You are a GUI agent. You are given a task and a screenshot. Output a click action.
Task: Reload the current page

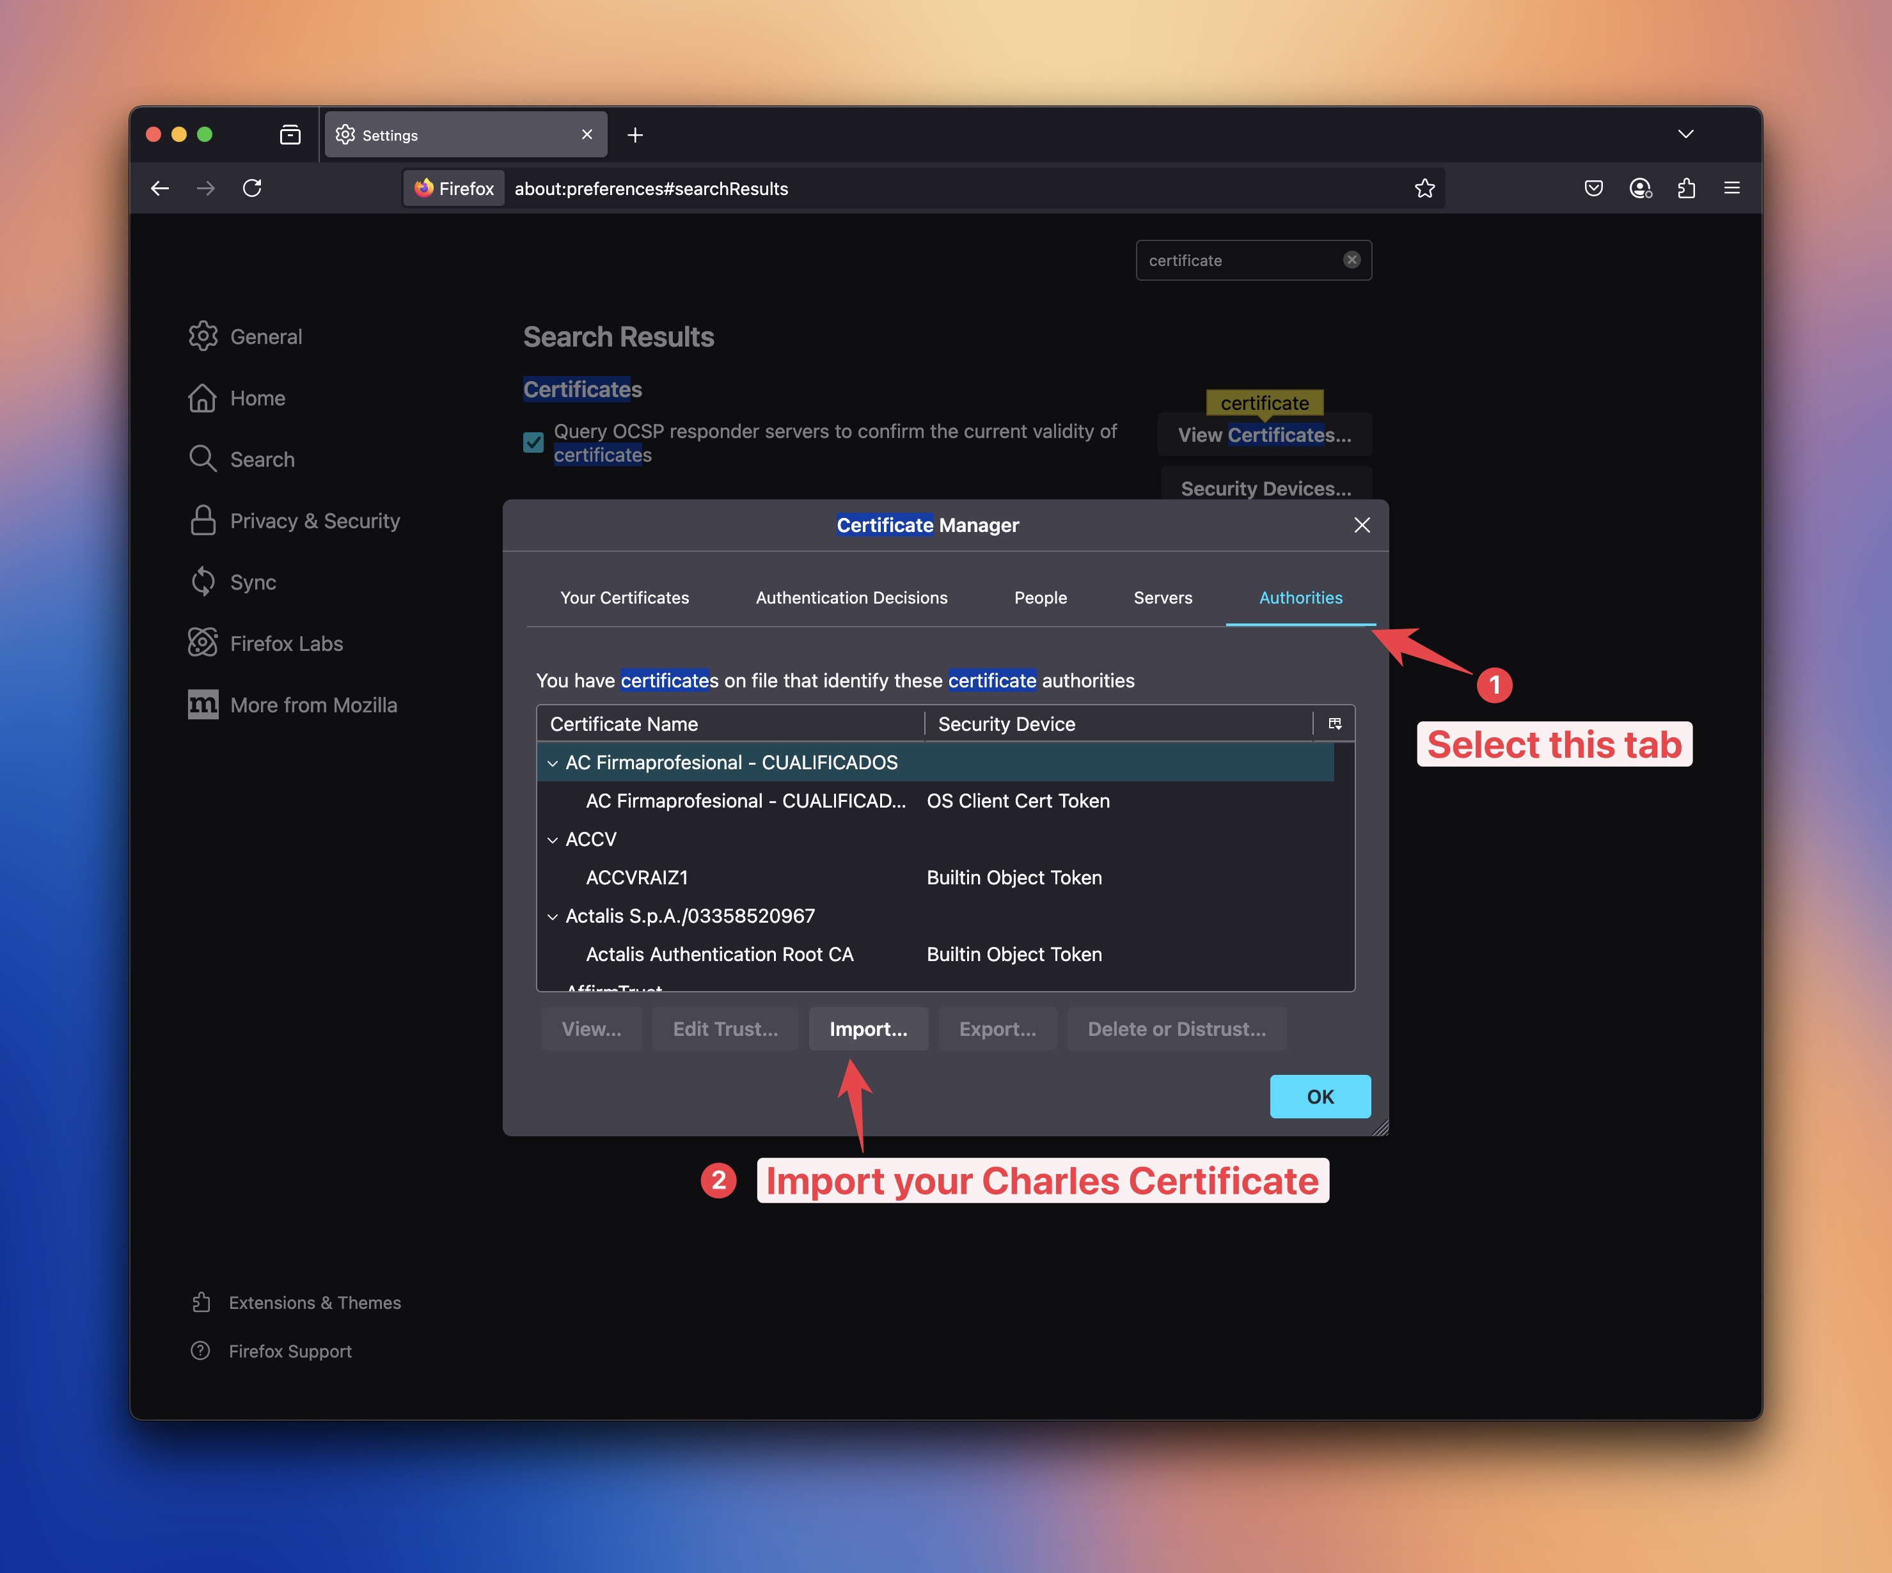pyautogui.click(x=252, y=188)
